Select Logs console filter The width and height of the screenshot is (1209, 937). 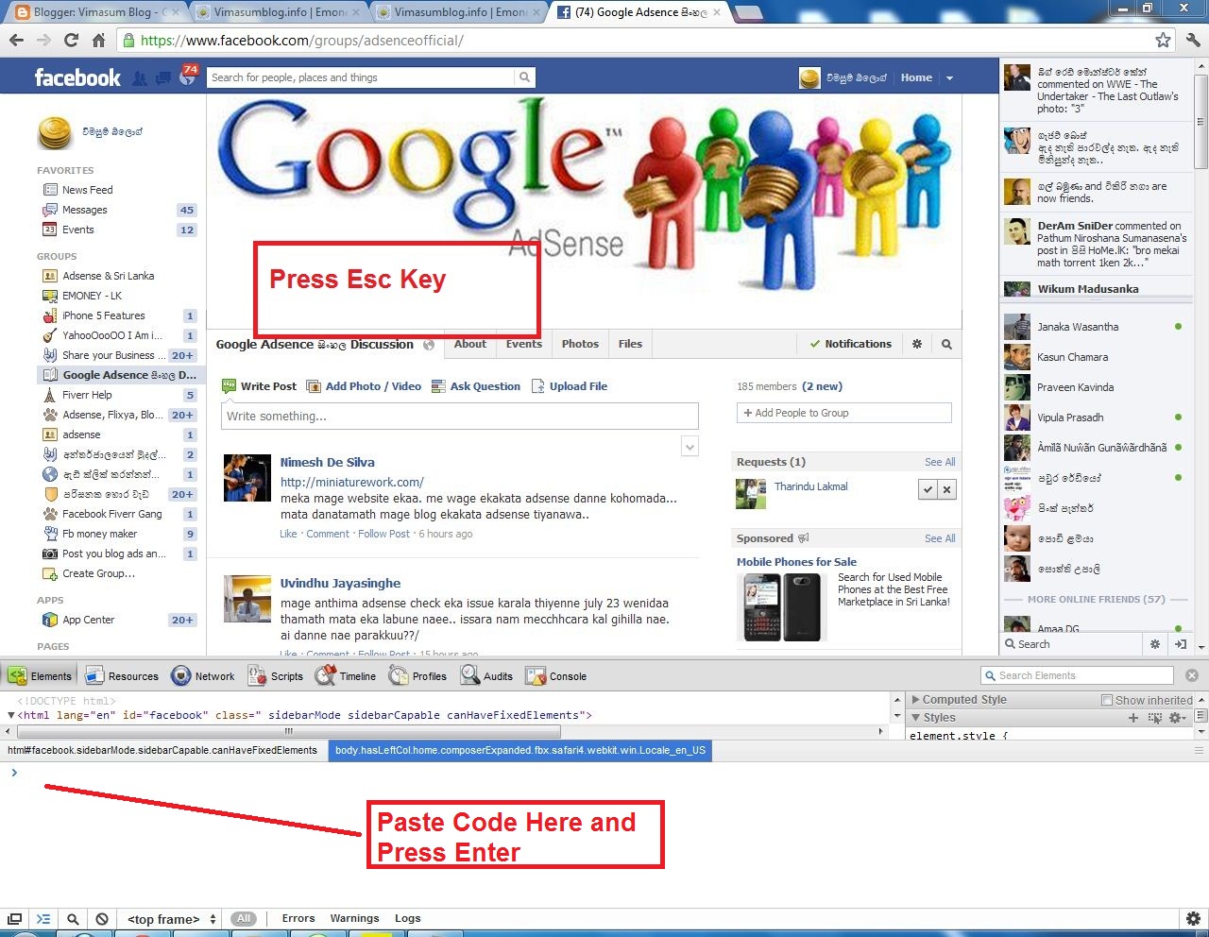tap(408, 918)
